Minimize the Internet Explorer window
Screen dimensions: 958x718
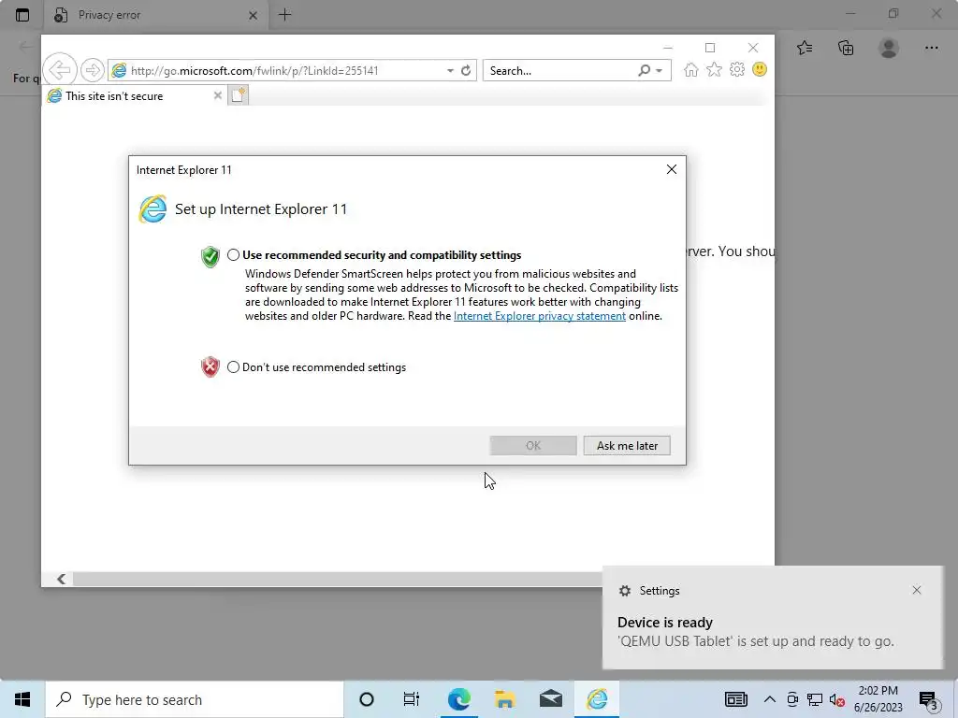(x=668, y=48)
